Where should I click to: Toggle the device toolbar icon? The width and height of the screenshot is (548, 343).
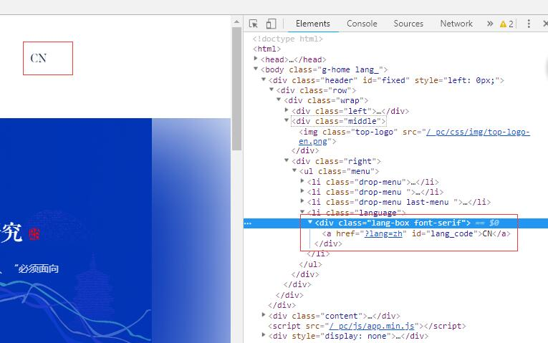coord(271,24)
